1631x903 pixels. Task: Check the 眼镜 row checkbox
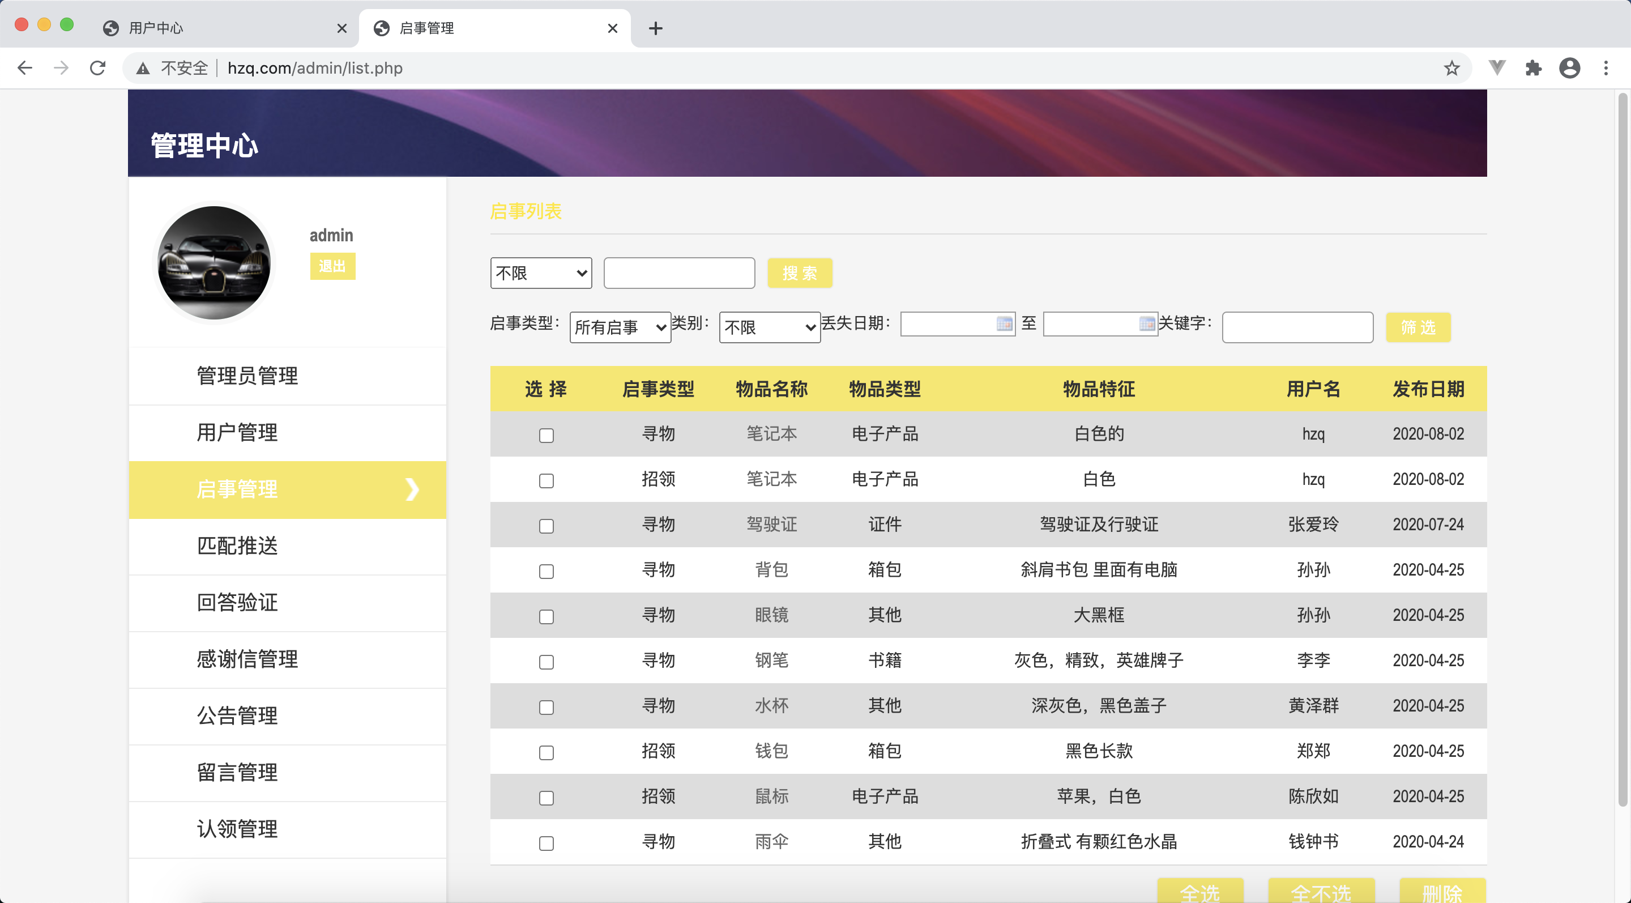[546, 616]
